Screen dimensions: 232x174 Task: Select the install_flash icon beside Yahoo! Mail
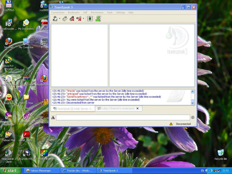[26, 136]
